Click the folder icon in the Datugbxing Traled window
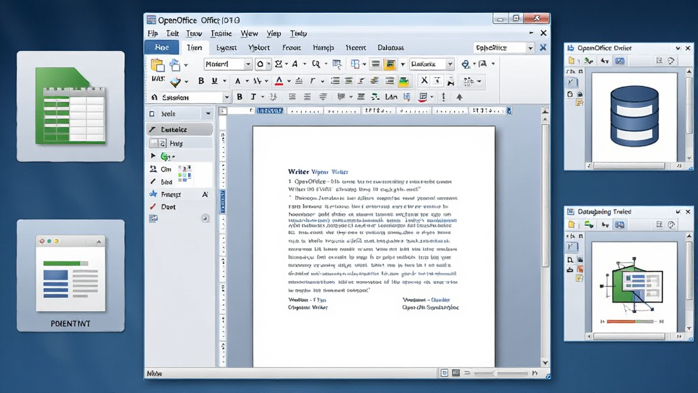This screenshot has width=698, height=393. (x=572, y=224)
